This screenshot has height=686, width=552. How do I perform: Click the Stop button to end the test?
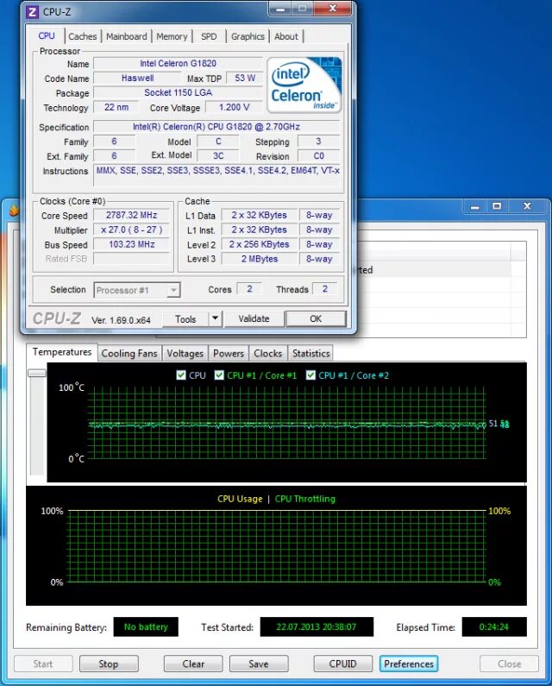(109, 664)
